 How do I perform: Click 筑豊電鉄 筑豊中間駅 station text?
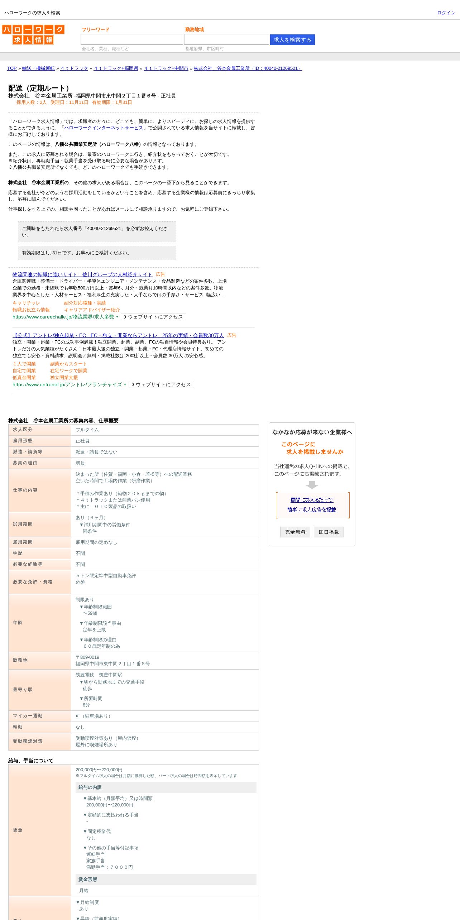pos(99,675)
